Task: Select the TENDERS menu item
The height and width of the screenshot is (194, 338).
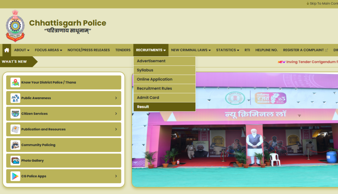Action: coord(123,50)
